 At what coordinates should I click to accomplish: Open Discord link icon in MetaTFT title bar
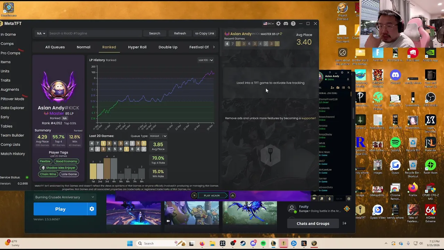(x=286, y=24)
